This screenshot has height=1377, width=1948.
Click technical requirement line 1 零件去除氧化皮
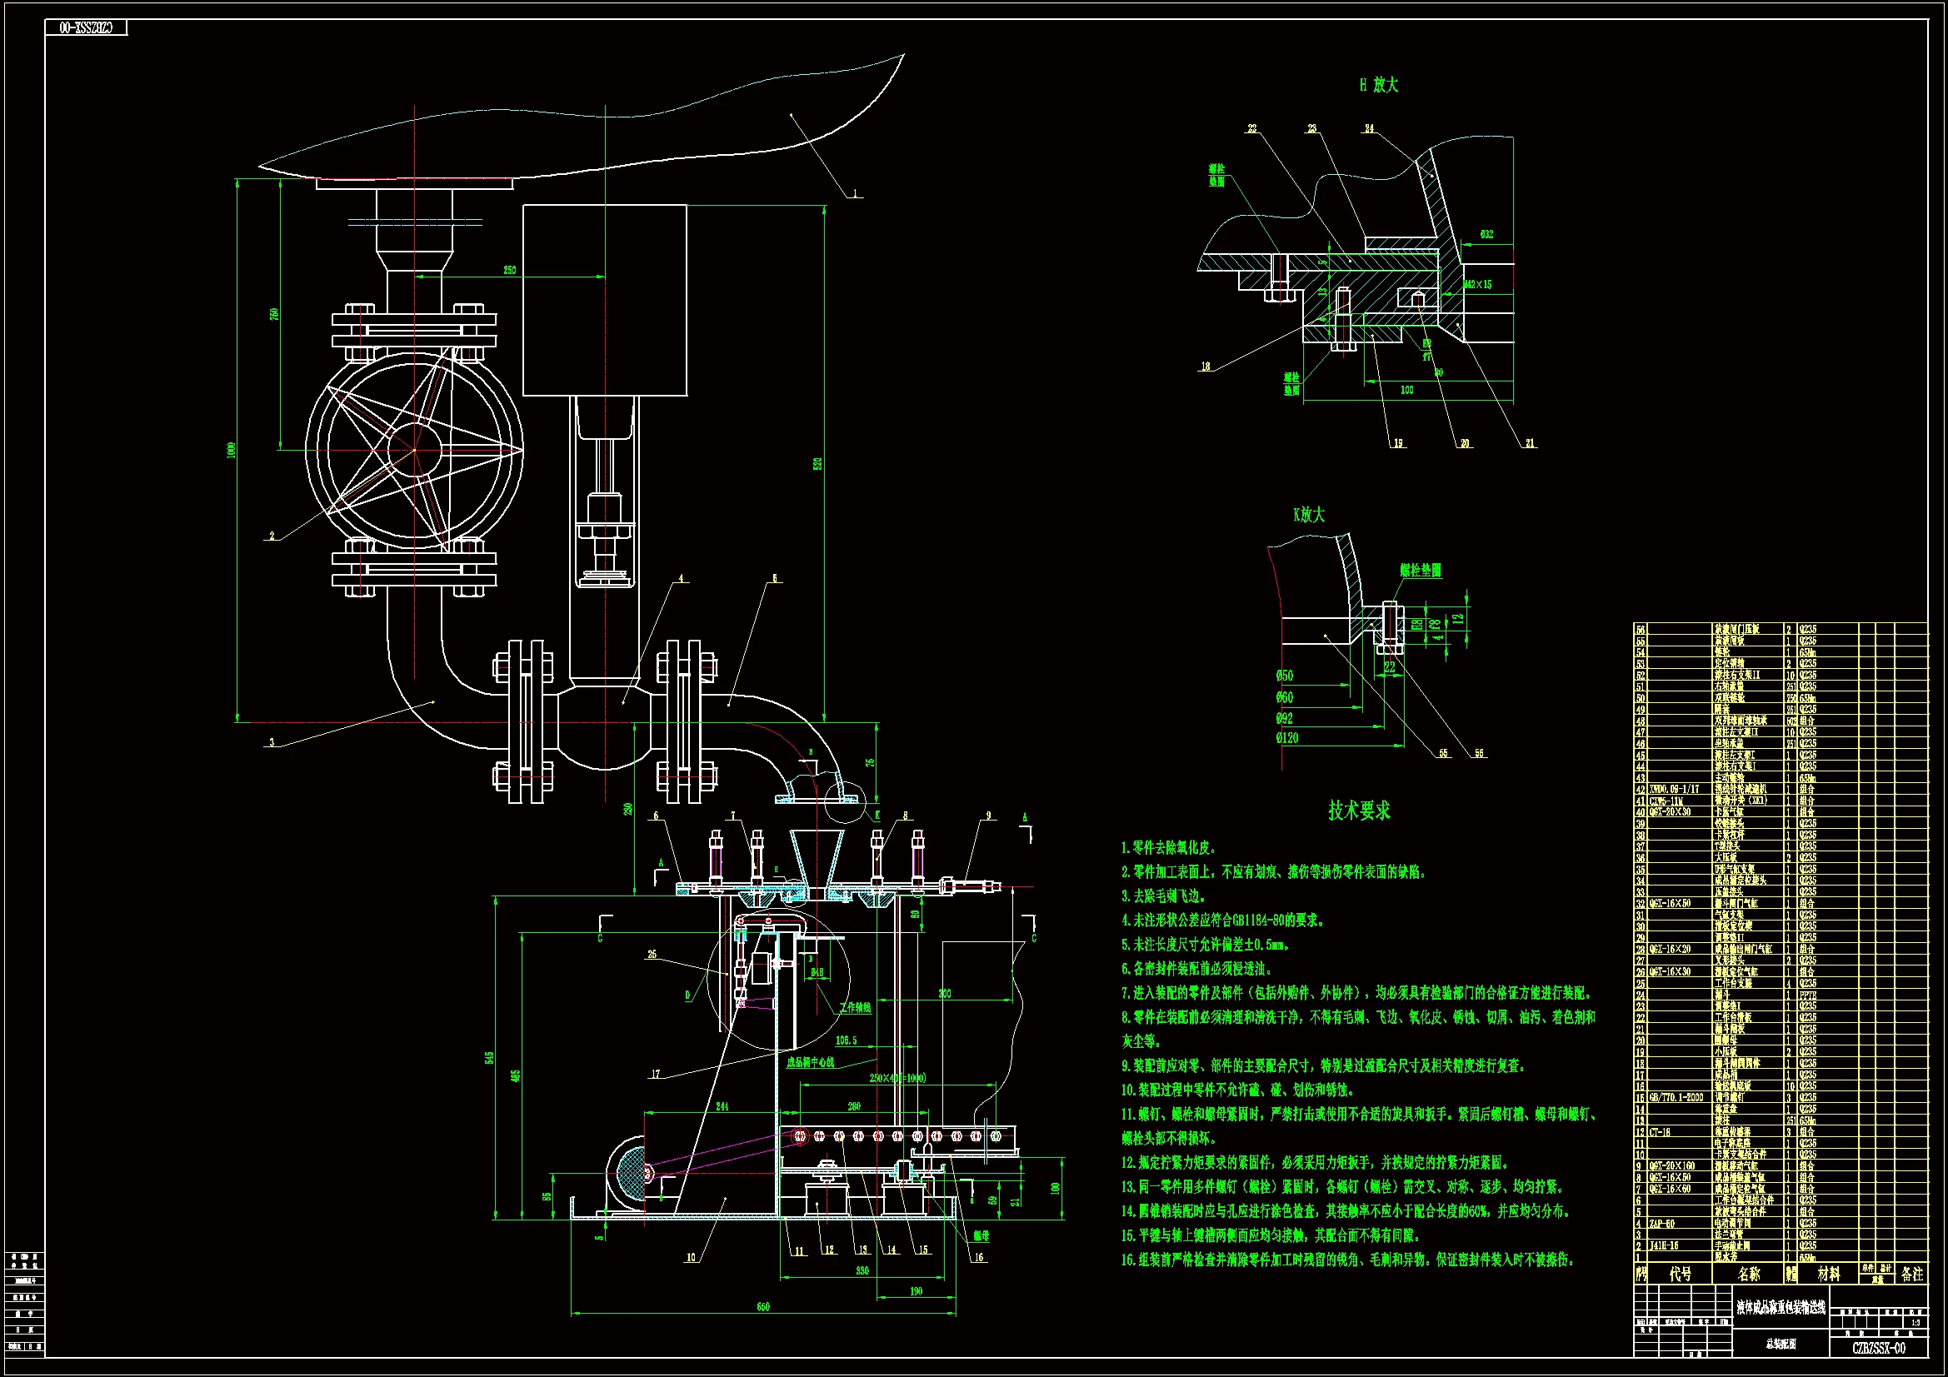[x=1169, y=847]
